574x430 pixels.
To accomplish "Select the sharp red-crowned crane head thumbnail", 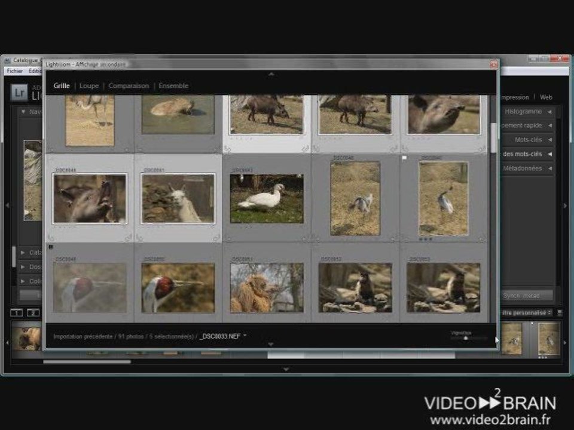I will (x=178, y=288).
